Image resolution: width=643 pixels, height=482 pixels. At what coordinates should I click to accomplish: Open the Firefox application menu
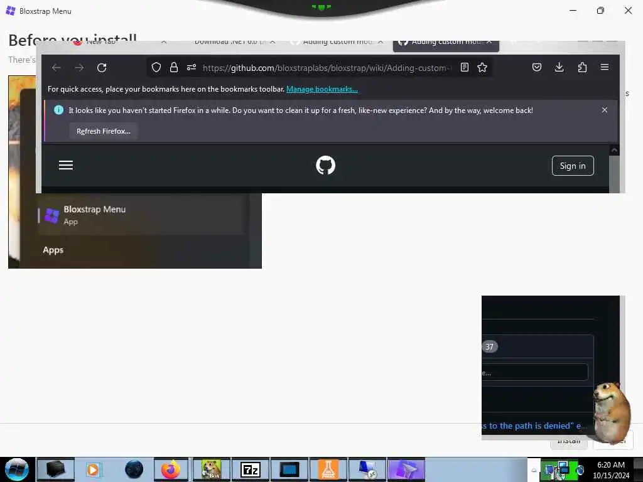coord(605,67)
